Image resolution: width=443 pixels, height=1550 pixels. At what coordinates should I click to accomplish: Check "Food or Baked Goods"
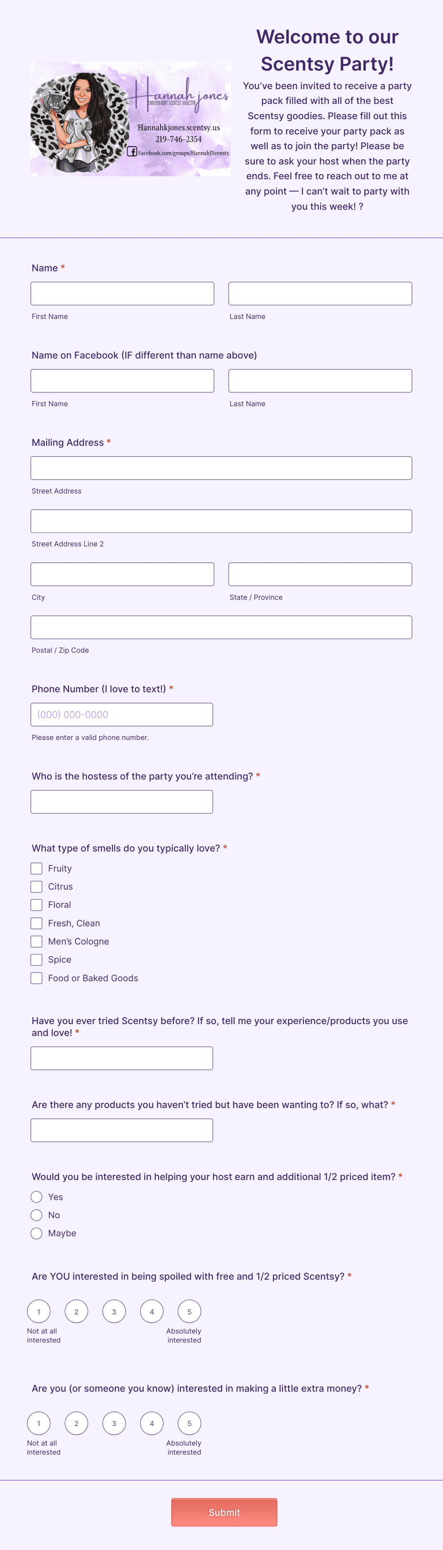36,978
